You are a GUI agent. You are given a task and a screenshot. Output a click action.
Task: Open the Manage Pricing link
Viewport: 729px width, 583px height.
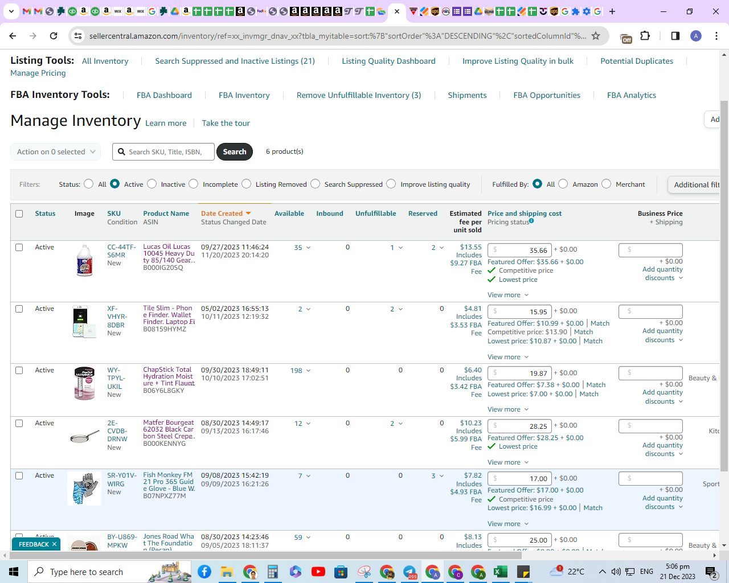pyautogui.click(x=38, y=73)
